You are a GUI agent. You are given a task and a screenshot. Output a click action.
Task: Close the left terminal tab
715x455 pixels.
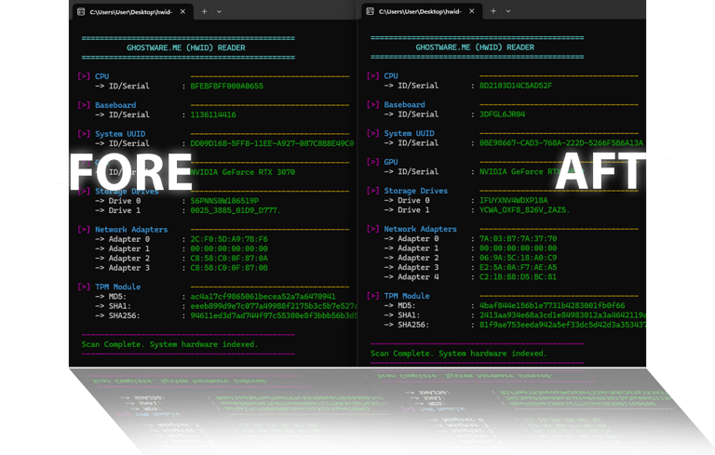pos(182,12)
